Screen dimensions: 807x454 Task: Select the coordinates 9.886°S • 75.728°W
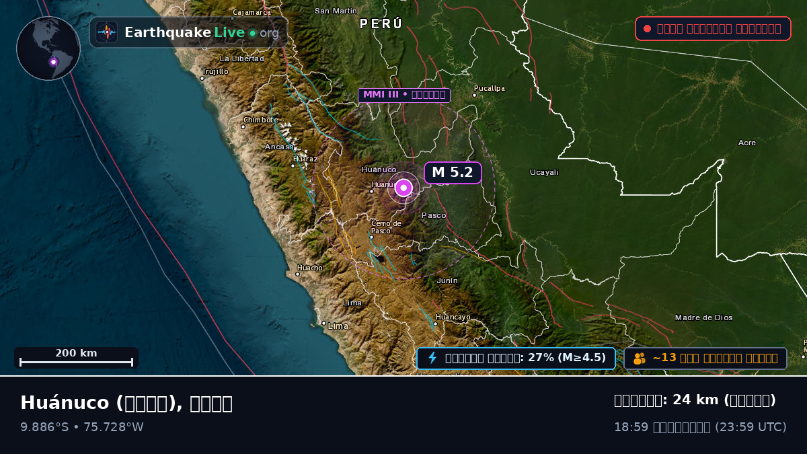point(82,427)
